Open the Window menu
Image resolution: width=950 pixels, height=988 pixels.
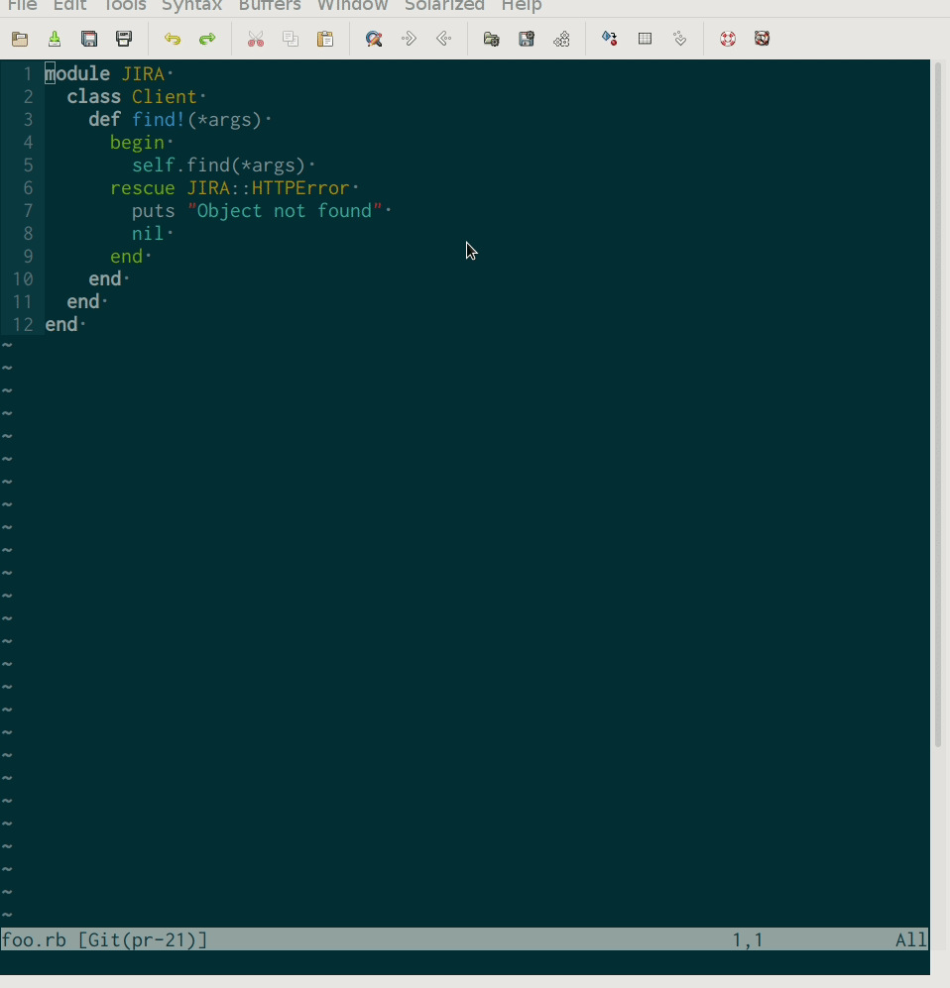(352, 6)
